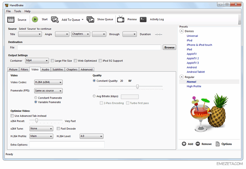The width and height of the screenshot is (246, 169).
Task: Select the Universal preset
Action: [192, 36]
